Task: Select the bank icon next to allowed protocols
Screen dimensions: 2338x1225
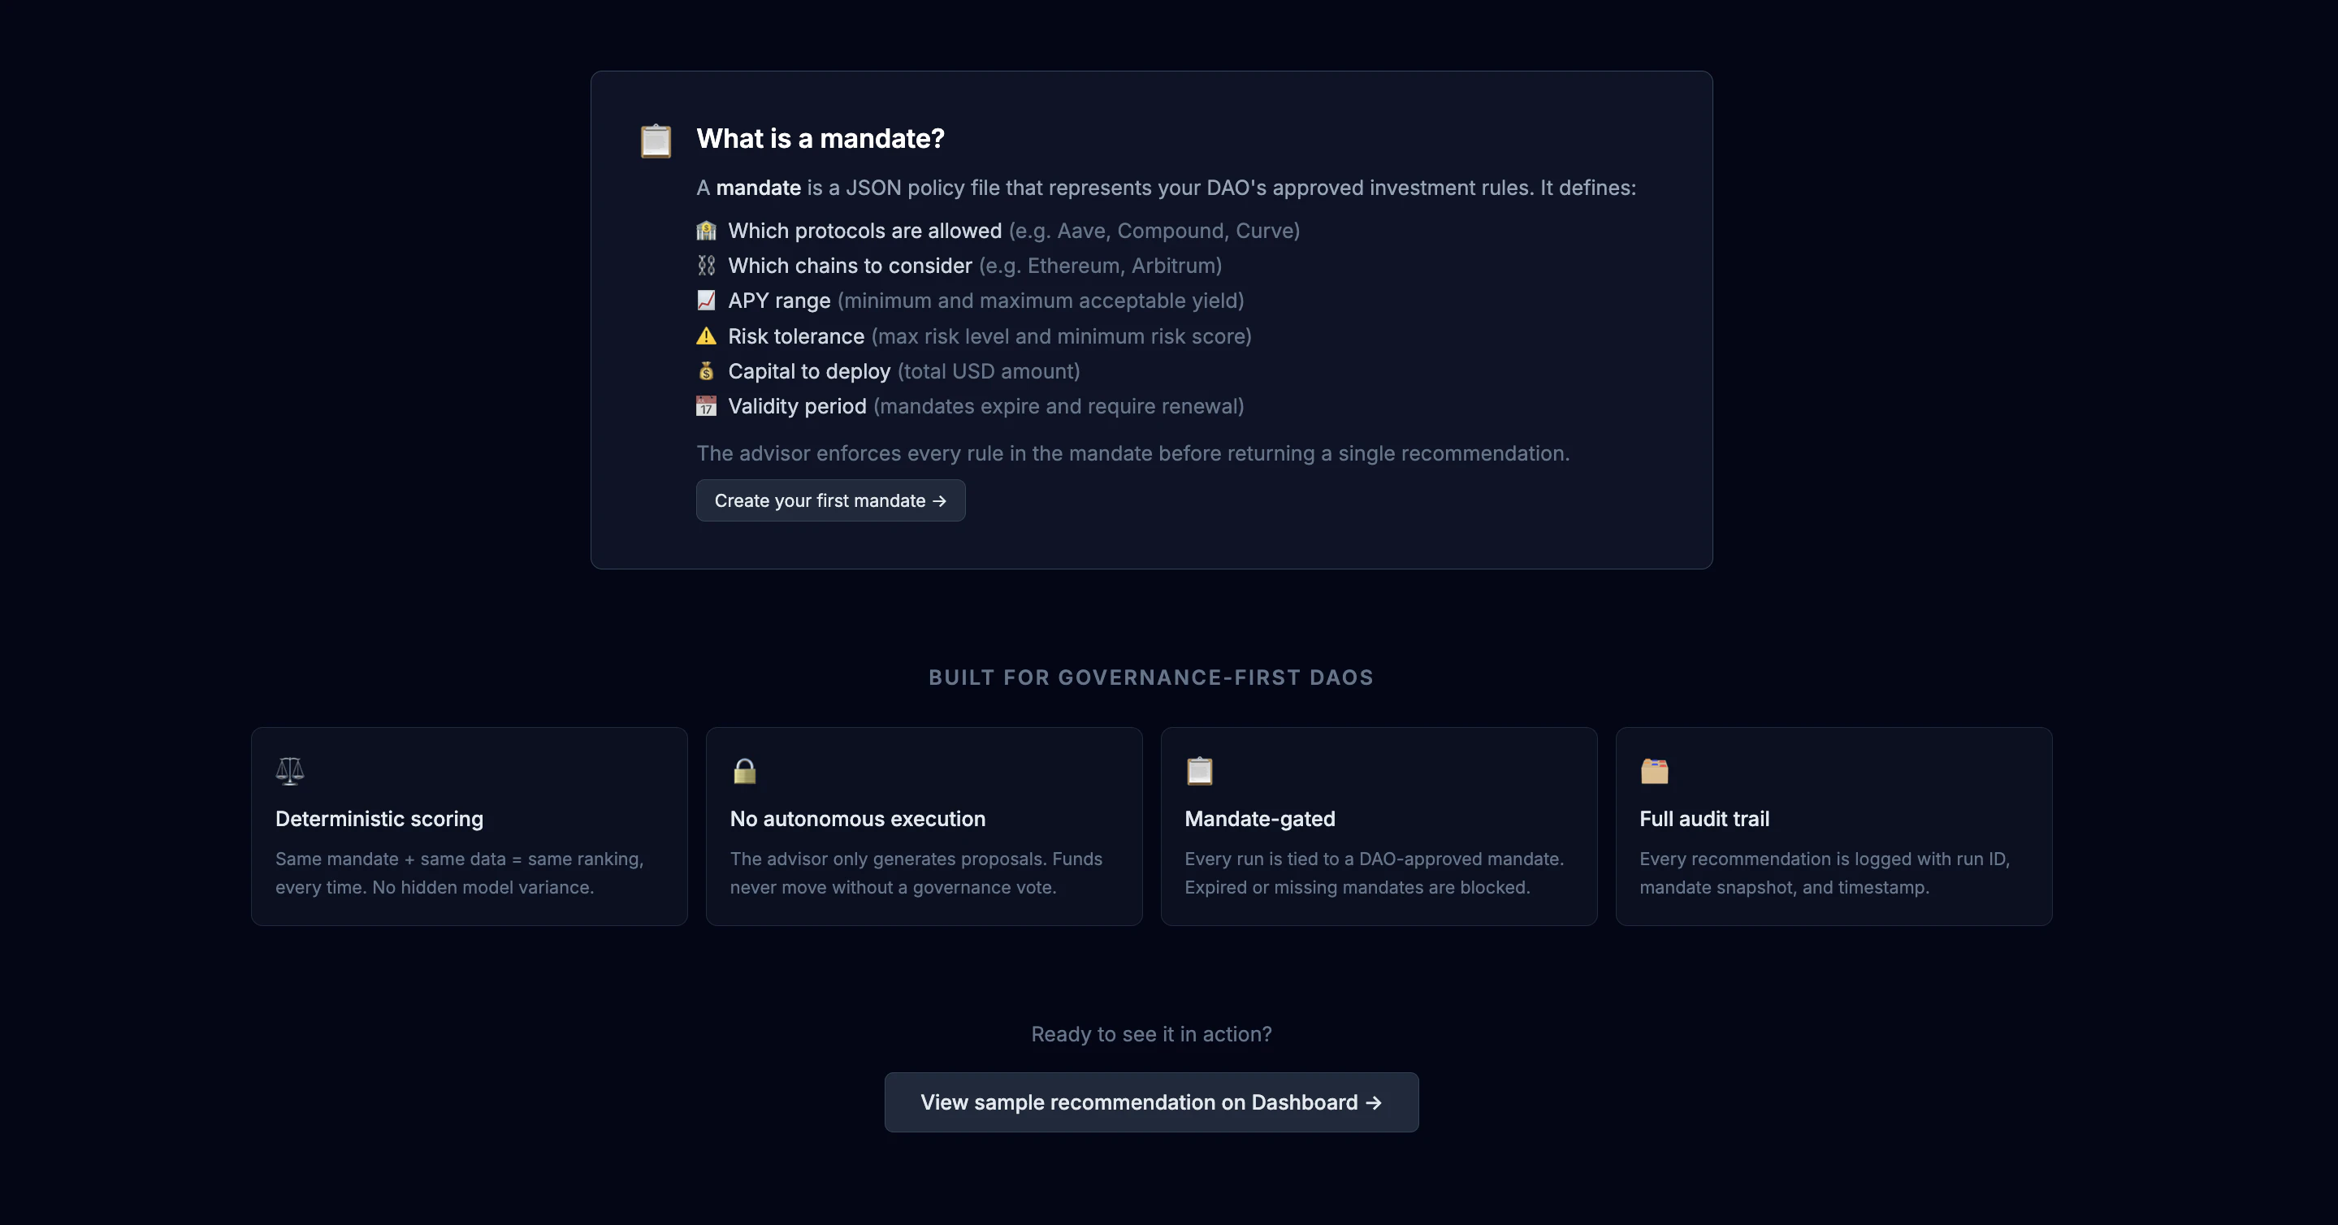Action: (x=707, y=231)
